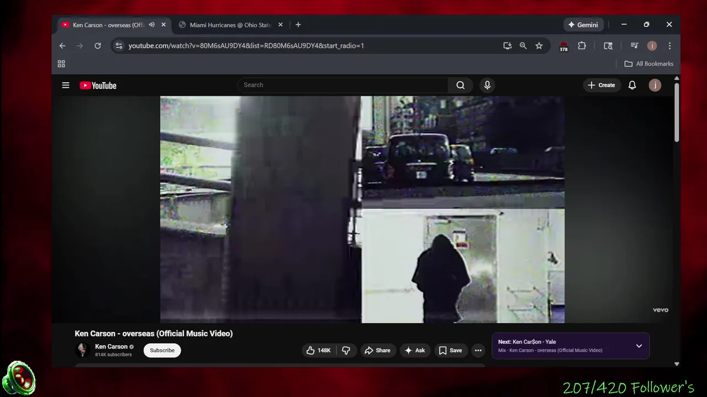707x397 pixels.
Task: Expand the Next: Ken Car$on - Yale panel
Action: [639, 346]
